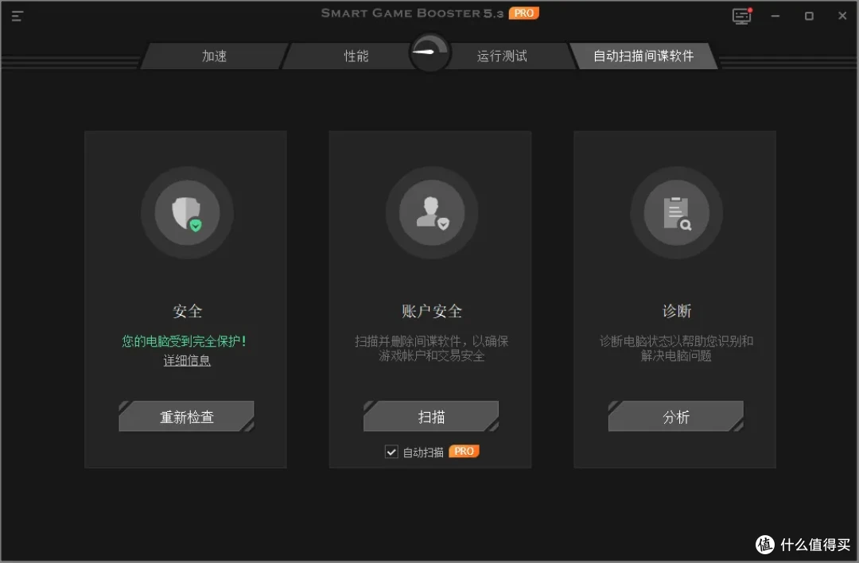The height and width of the screenshot is (563, 859).
Task: Click the speedometer gauge between the tabs
Action: [430, 53]
